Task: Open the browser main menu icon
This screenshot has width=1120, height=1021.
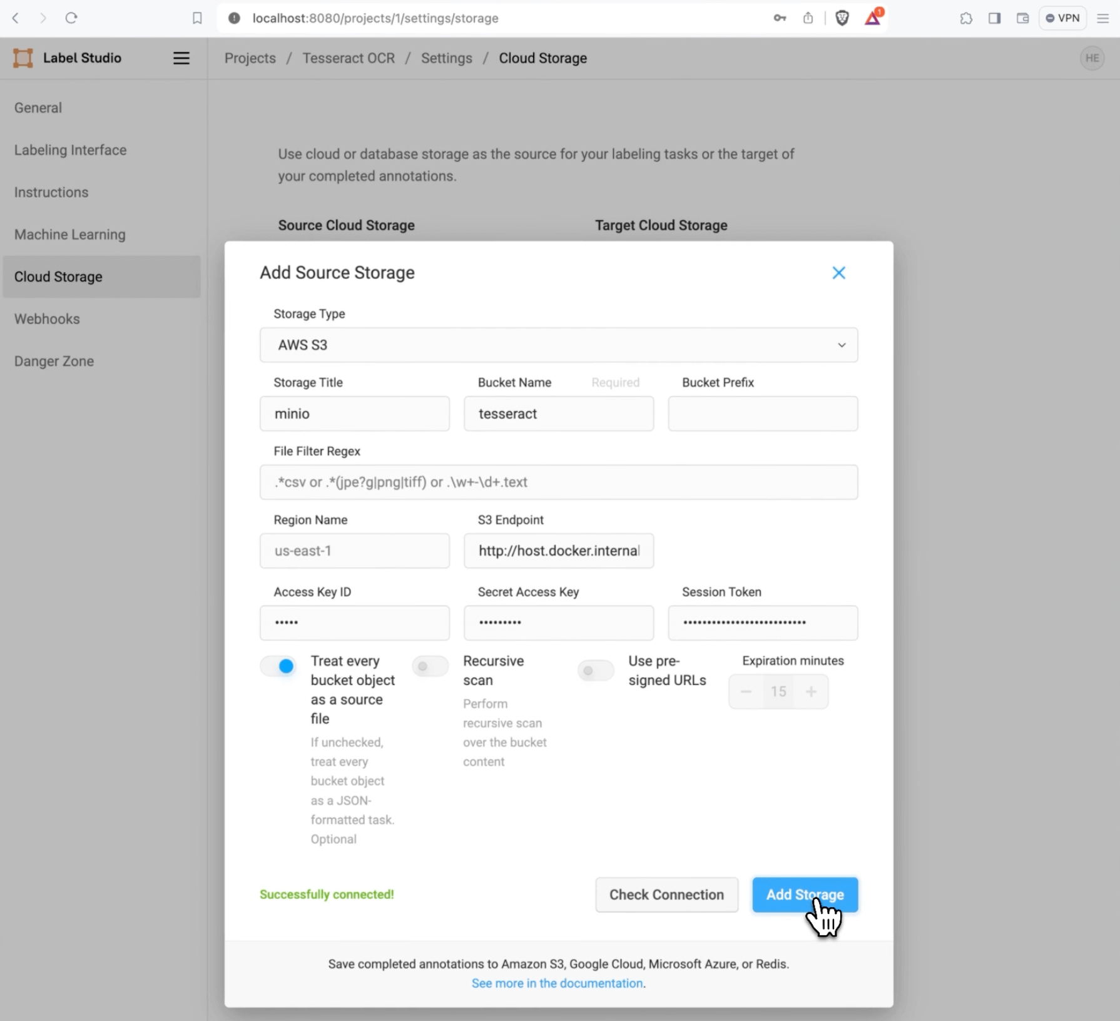Action: (x=1103, y=18)
